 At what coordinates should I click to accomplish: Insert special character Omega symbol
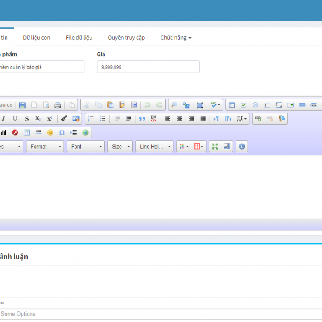[62, 132]
